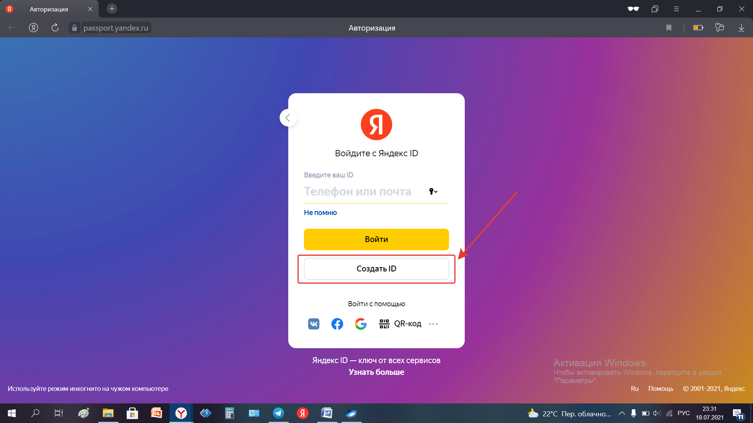This screenshot has width=753, height=423.
Task: Click Yandex home button beside reload
Action: [34, 28]
